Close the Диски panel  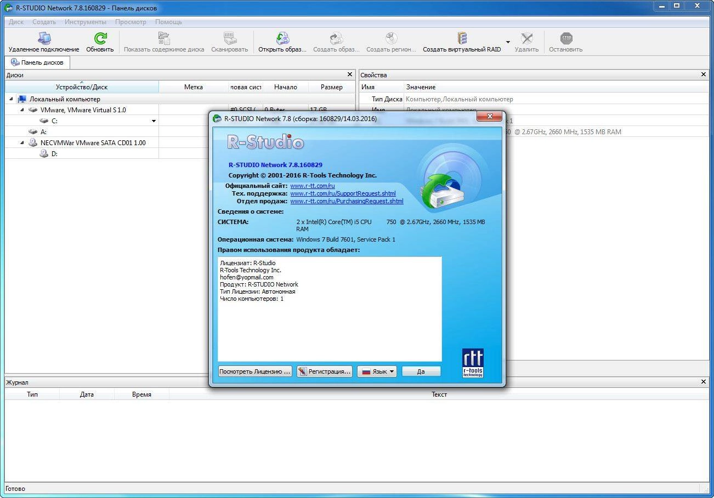[350, 75]
